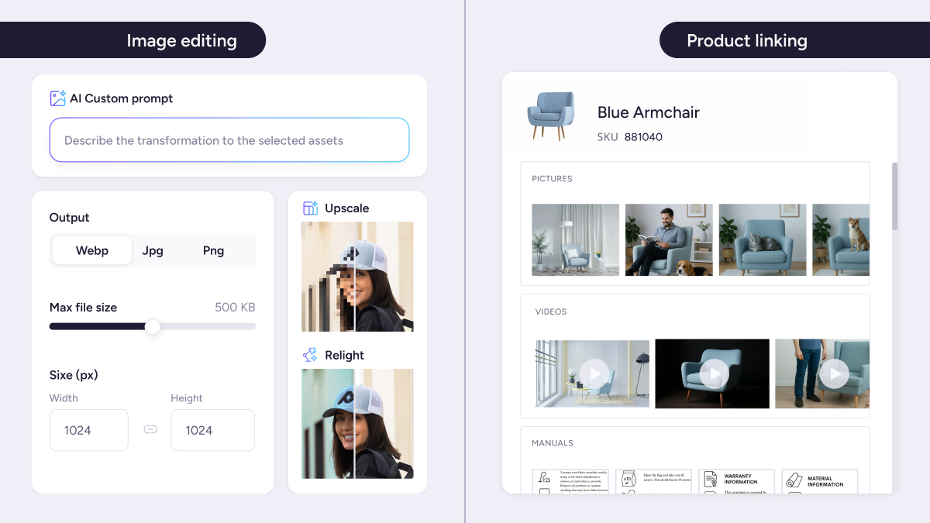Click the Width input showing 1024

pyautogui.click(x=89, y=430)
